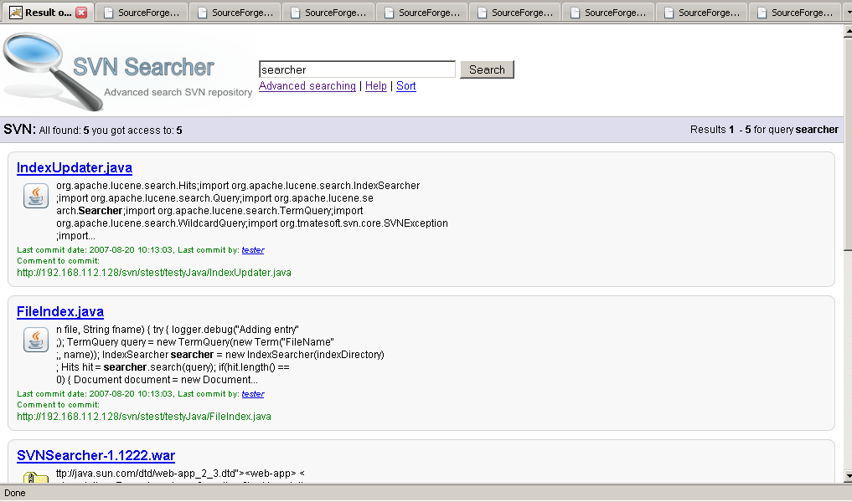
Task: Open the Help link
Action: (376, 86)
